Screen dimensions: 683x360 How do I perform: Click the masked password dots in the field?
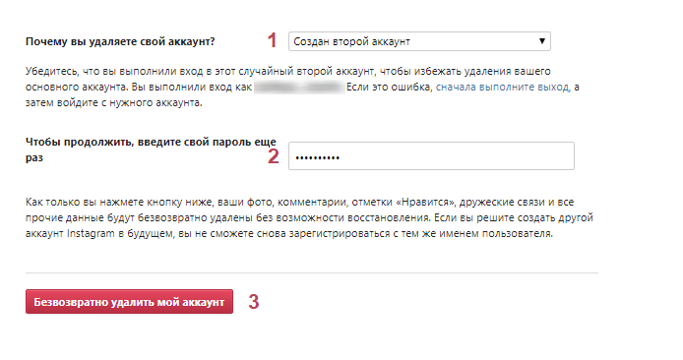[318, 157]
